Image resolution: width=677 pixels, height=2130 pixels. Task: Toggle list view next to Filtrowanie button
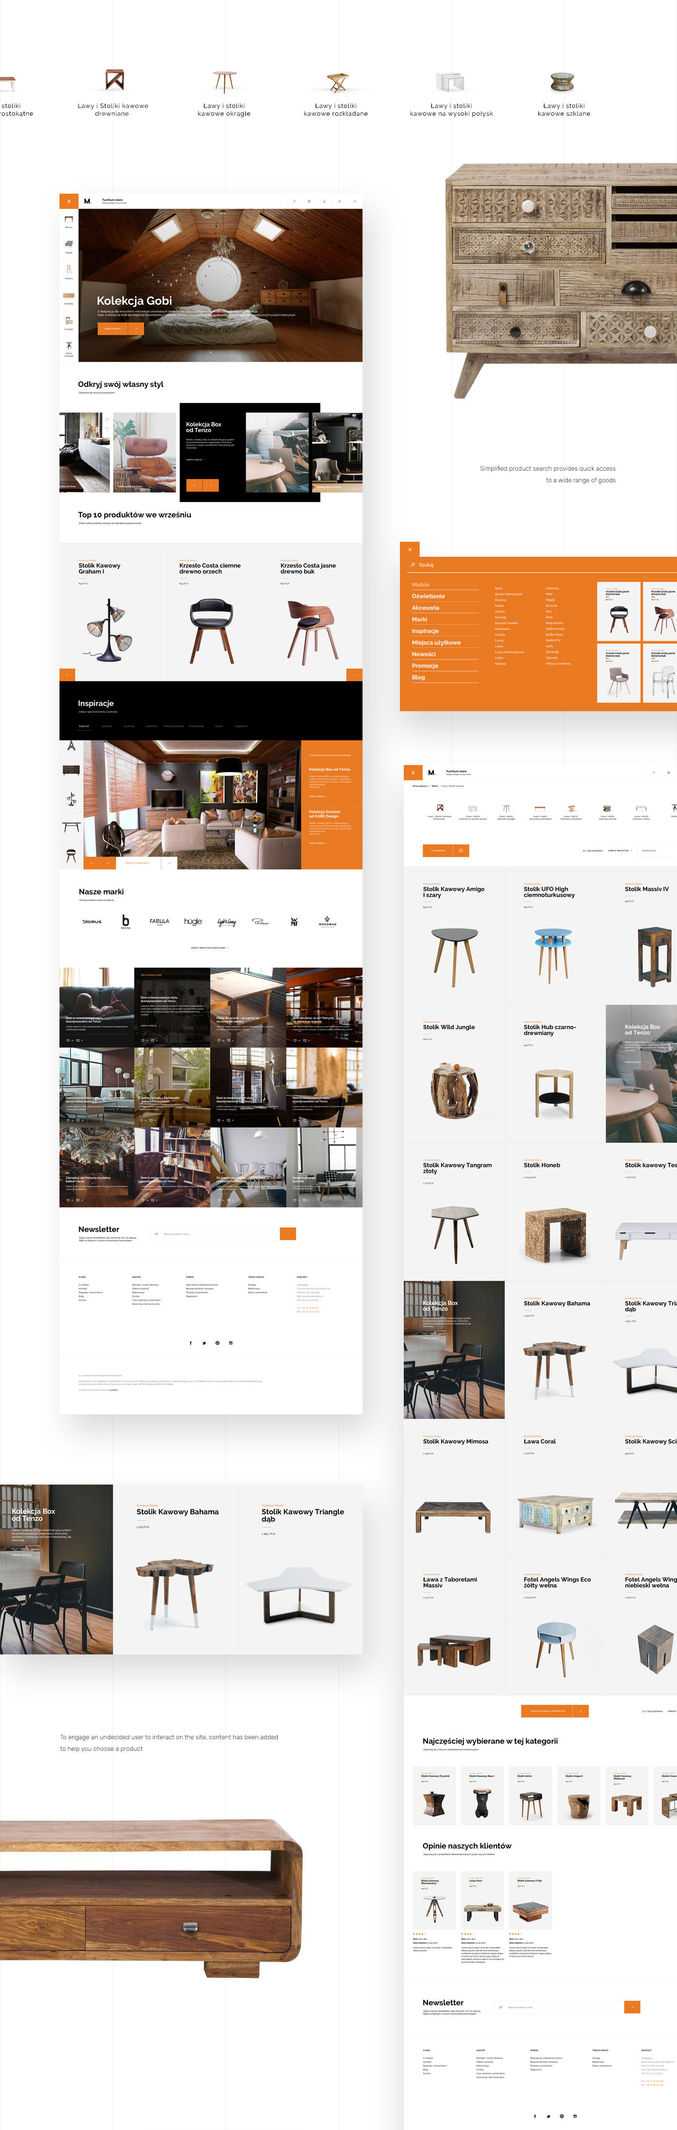(461, 850)
